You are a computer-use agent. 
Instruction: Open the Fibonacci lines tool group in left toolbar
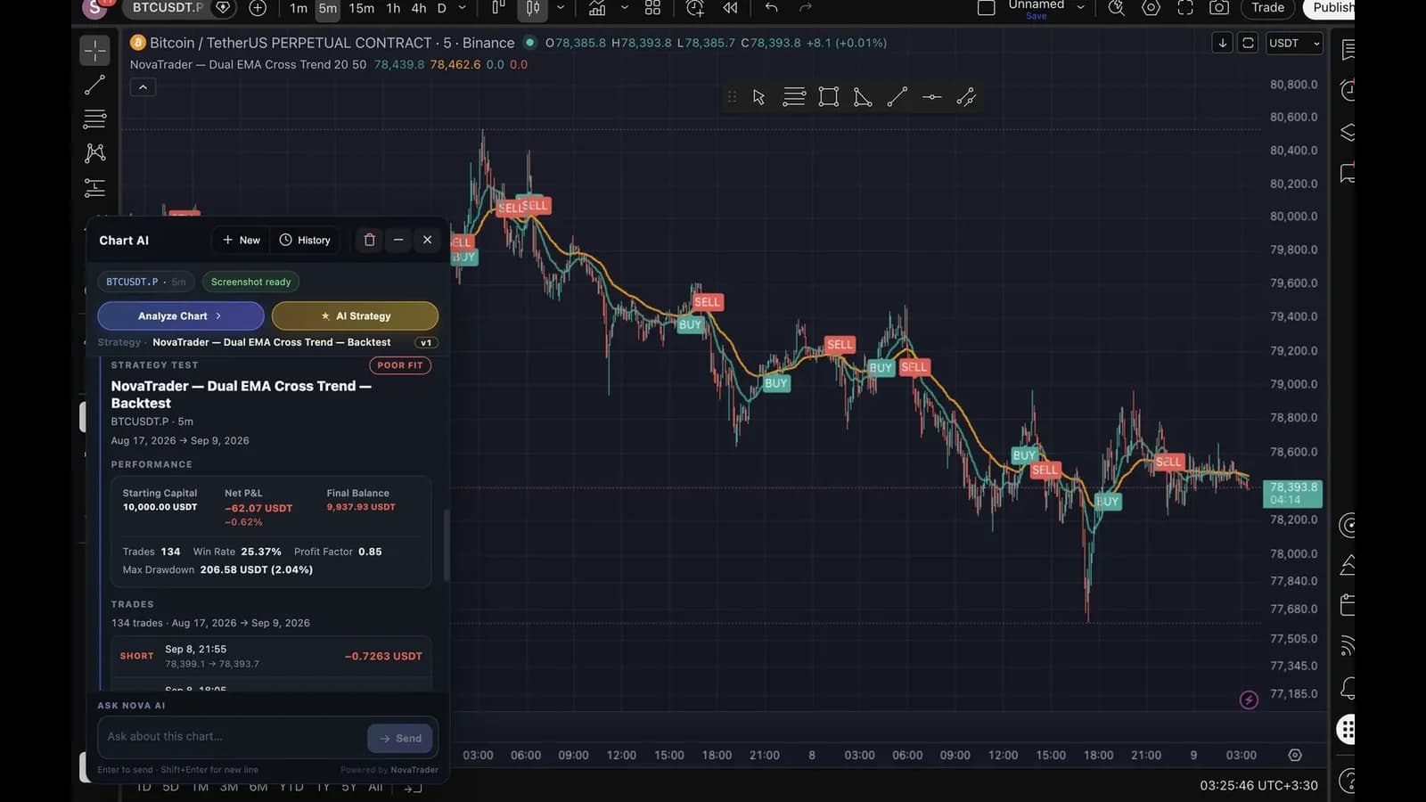[x=94, y=119]
